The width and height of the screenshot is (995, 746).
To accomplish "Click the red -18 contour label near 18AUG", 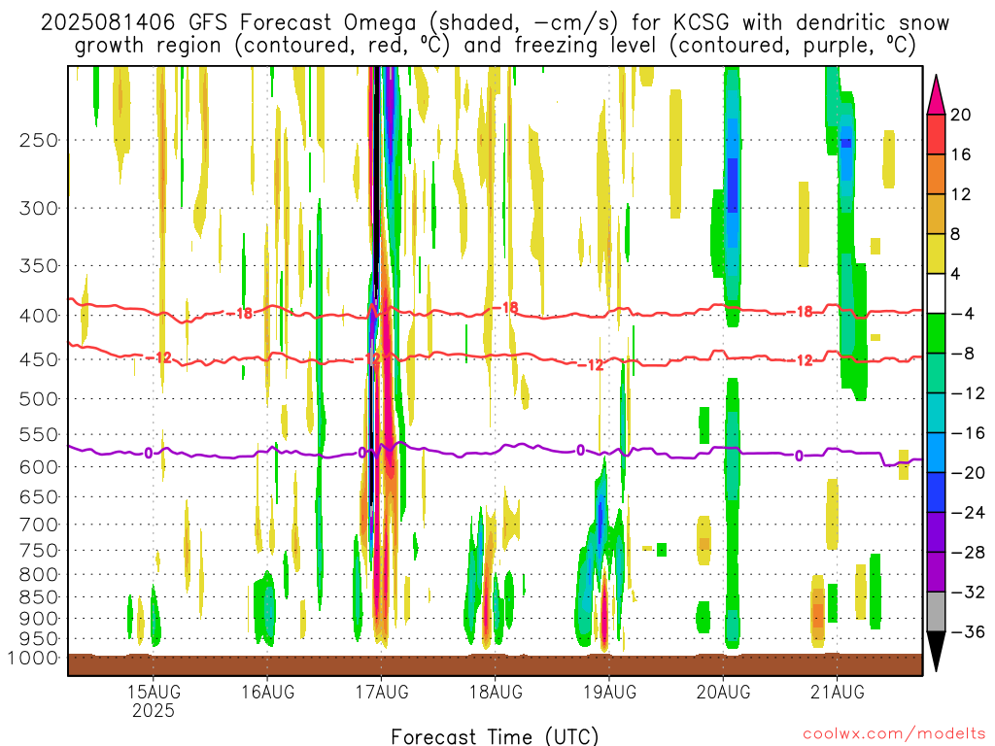I will (x=505, y=308).
